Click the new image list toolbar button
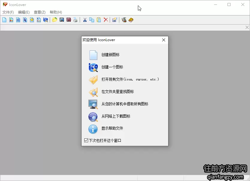Image resolution: width=250 pixels, height=181 pixels. 18,20
